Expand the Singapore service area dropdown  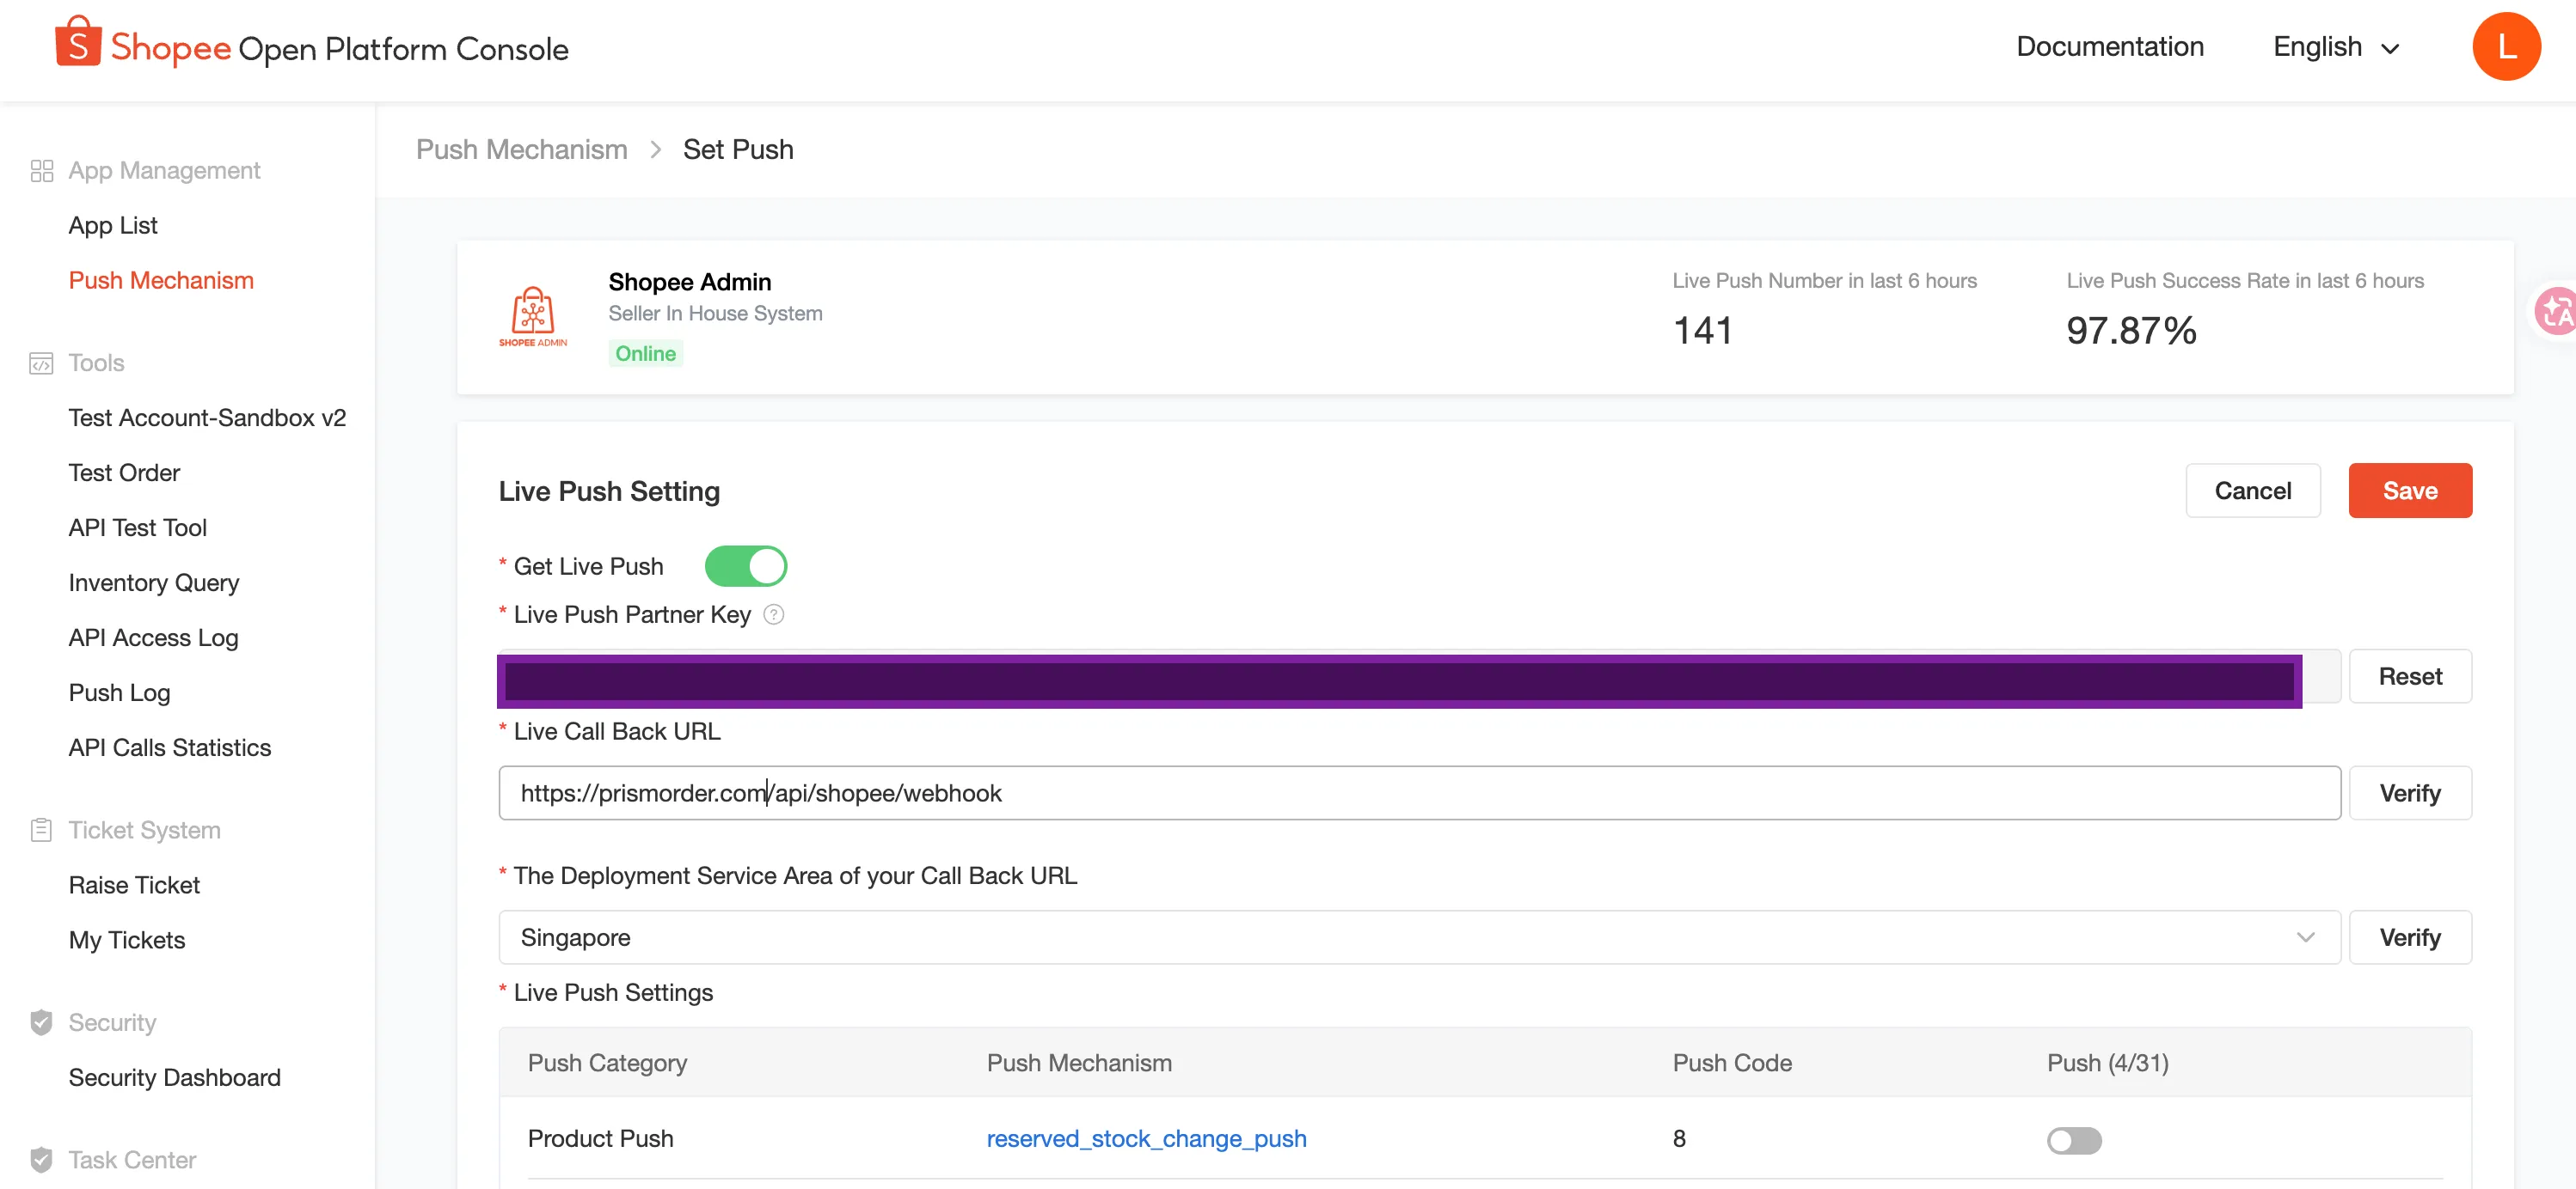click(x=1419, y=937)
